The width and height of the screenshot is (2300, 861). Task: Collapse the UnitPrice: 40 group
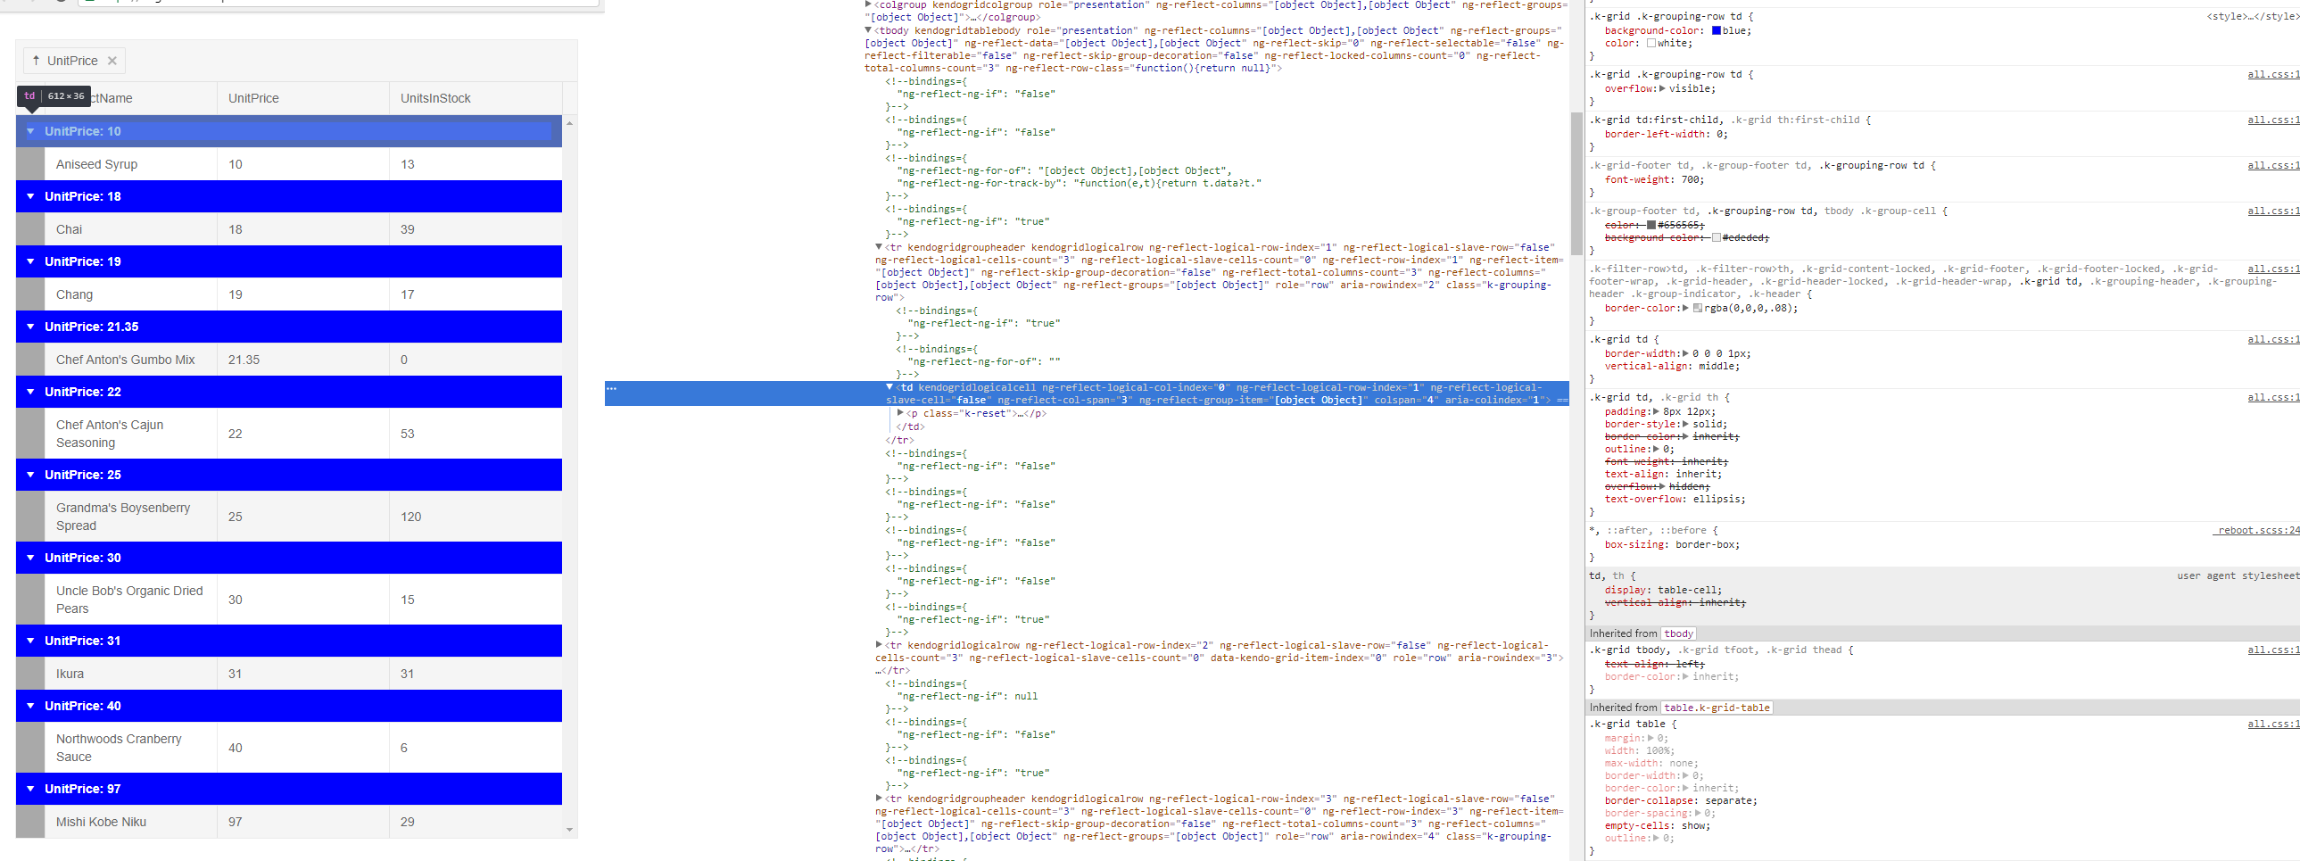pyautogui.click(x=30, y=707)
